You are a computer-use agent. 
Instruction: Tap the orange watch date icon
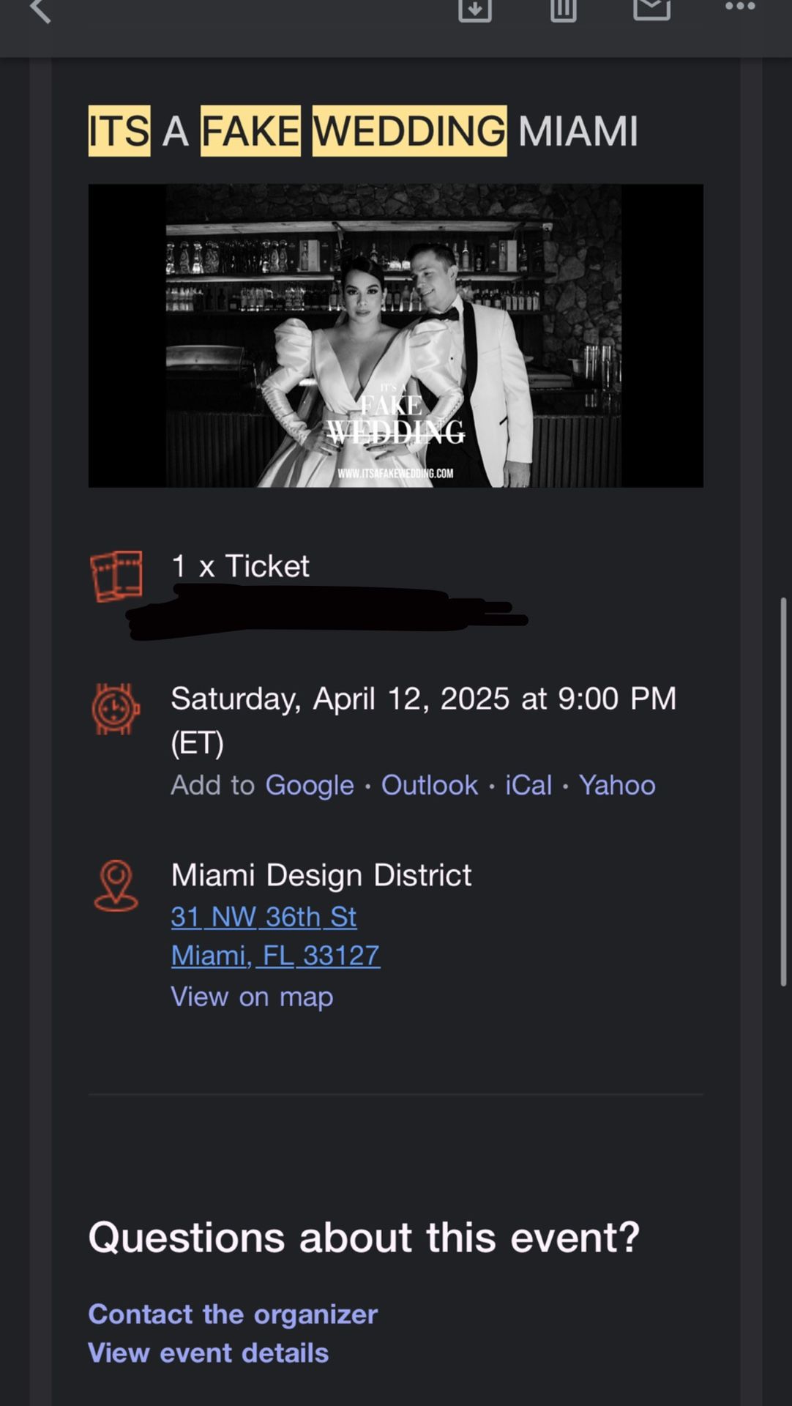[x=116, y=709]
